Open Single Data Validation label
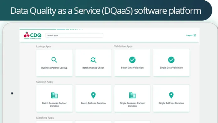This screenshot has height=123, width=218. click(x=171, y=68)
